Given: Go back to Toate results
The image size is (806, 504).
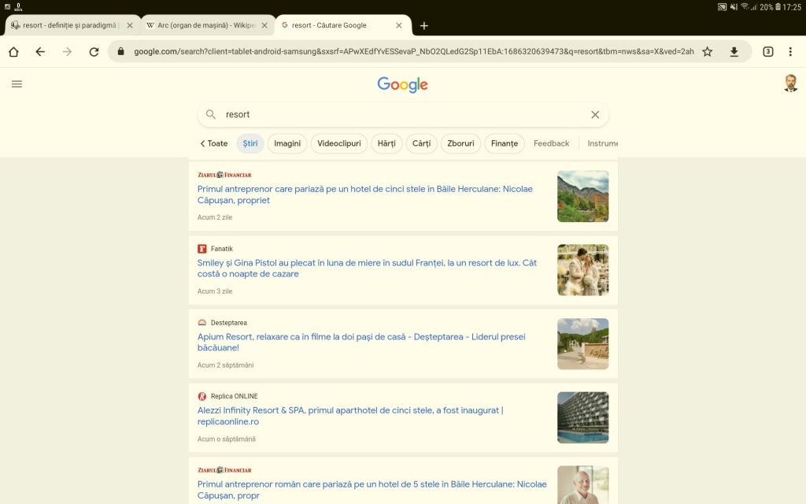Looking at the screenshot, I should point(213,143).
